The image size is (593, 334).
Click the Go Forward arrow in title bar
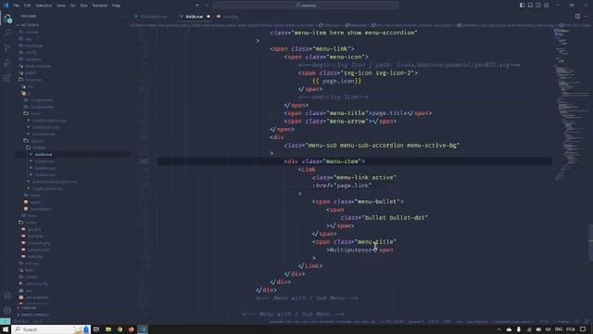tap(207, 6)
